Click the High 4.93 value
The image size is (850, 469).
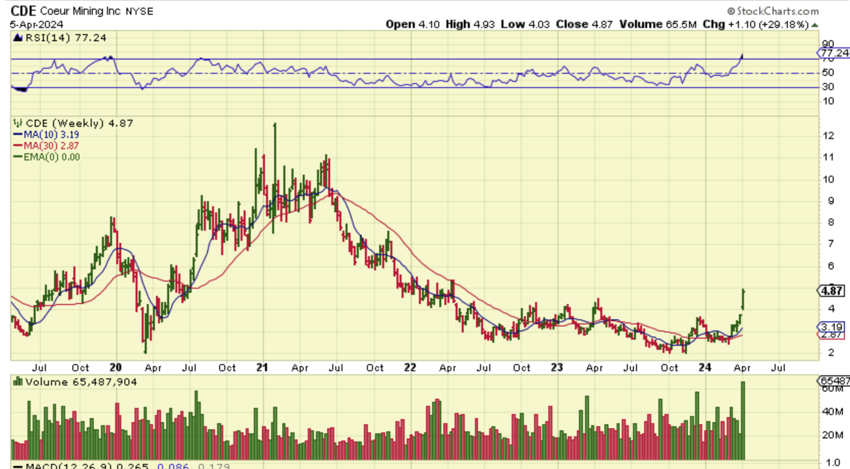coord(470,24)
